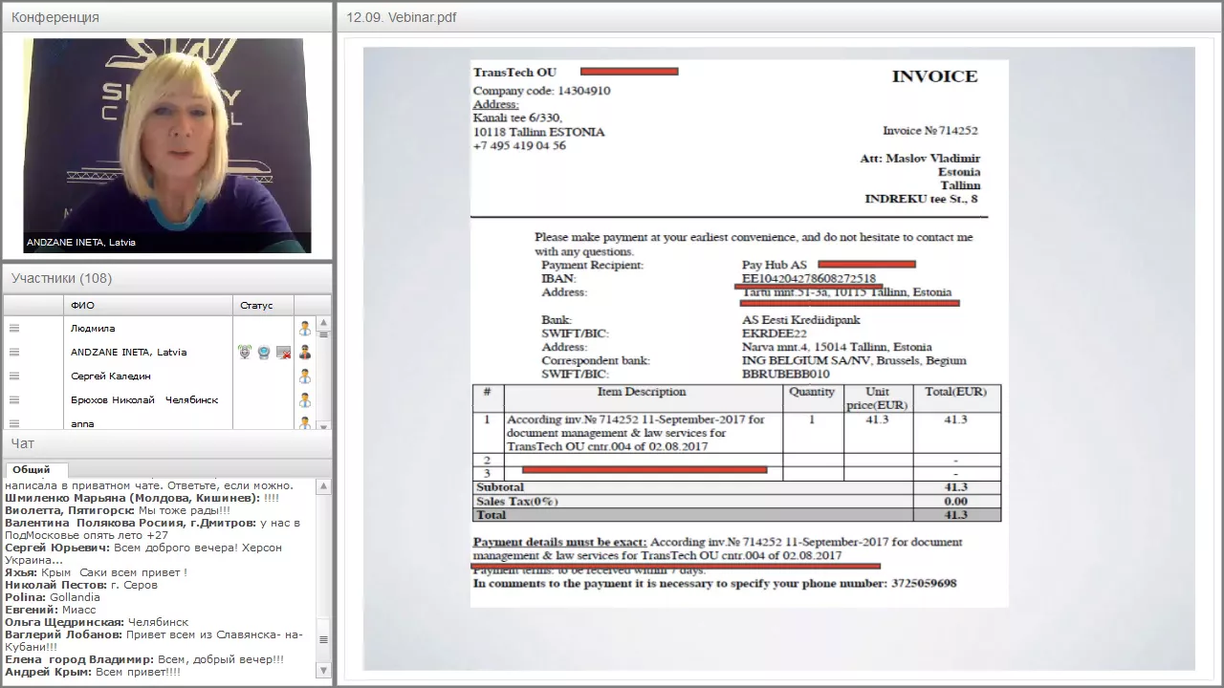Click chat message from Евгений: Миасс

tap(49, 610)
